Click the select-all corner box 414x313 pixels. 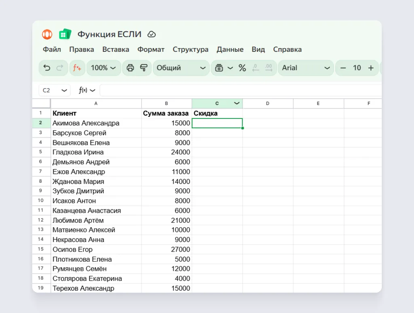coord(41,103)
